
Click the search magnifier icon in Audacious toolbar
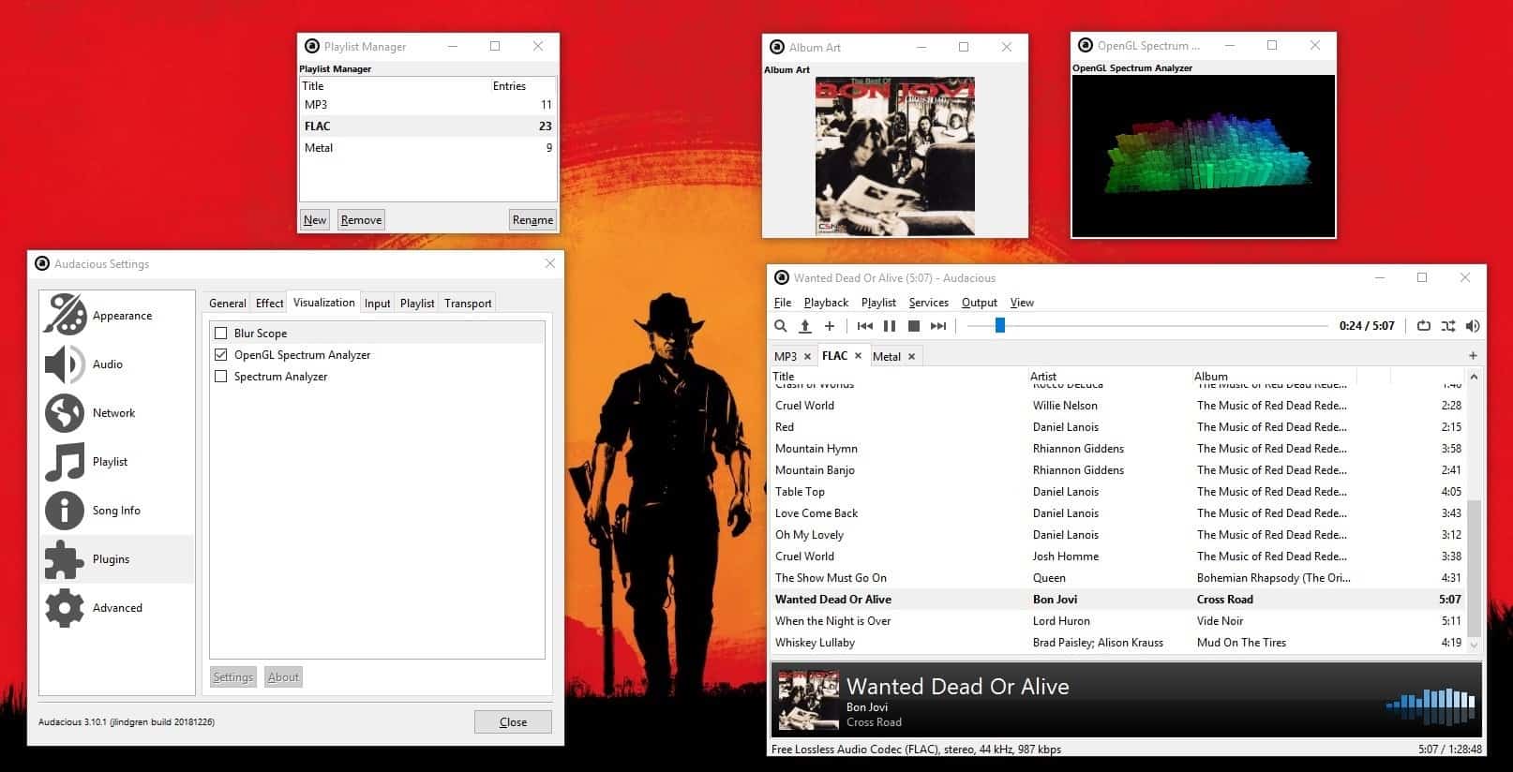(780, 326)
